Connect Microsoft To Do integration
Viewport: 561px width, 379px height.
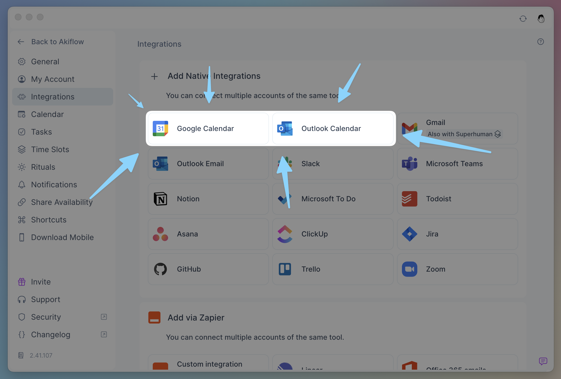(333, 199)
